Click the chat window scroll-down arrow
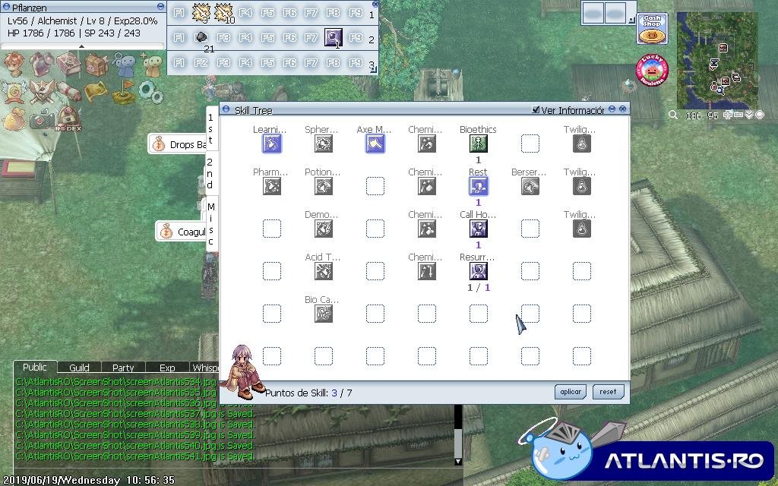778x486 pixels. click(x=458, y=461)
